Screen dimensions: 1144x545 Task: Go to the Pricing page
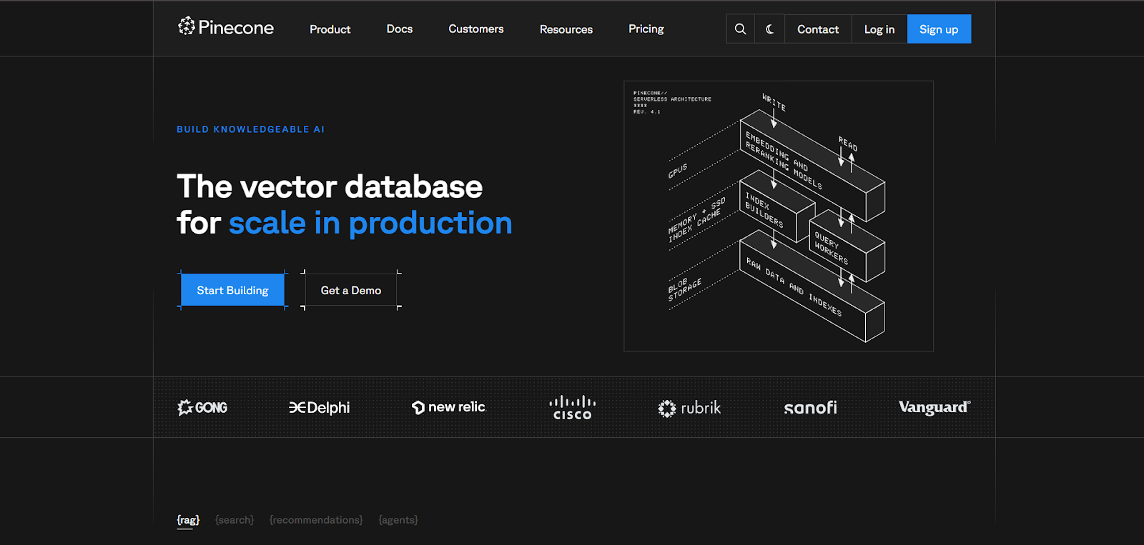tap(646, 29)
